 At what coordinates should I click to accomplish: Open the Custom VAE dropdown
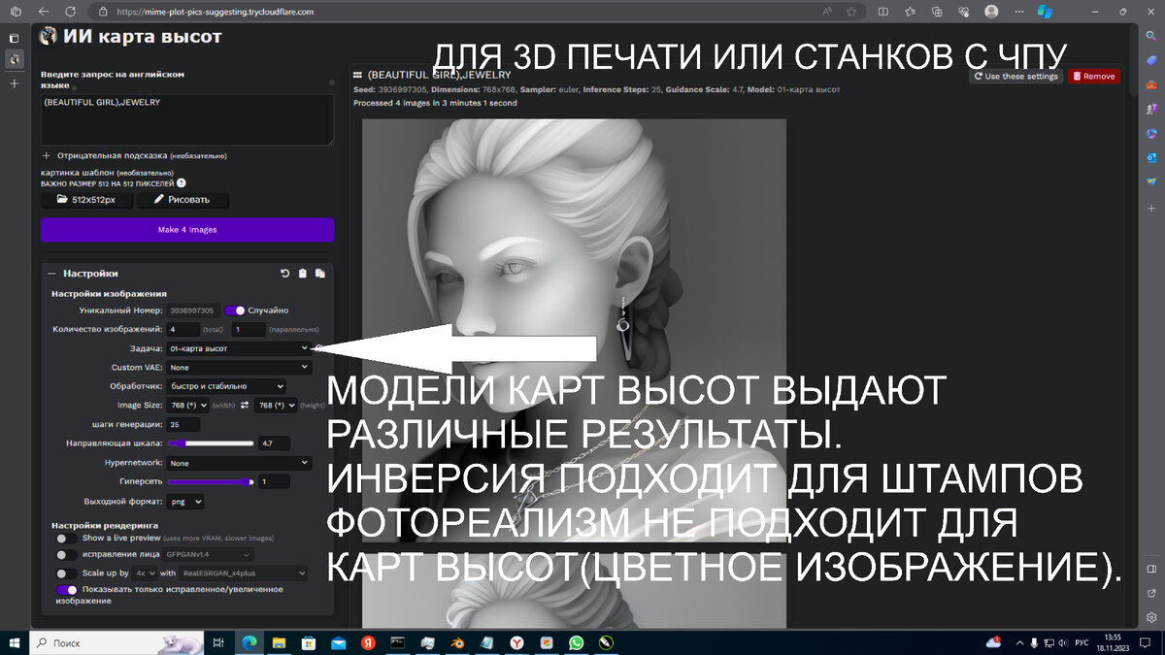pyautogui.click(x=238, y=367)
